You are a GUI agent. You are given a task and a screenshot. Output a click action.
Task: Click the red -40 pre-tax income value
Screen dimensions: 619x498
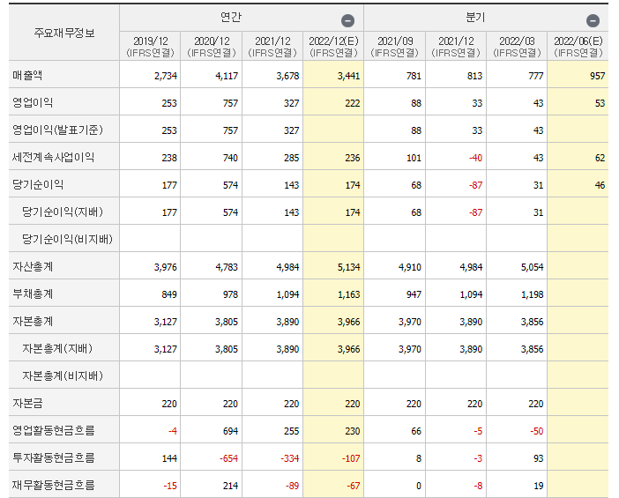475,158
